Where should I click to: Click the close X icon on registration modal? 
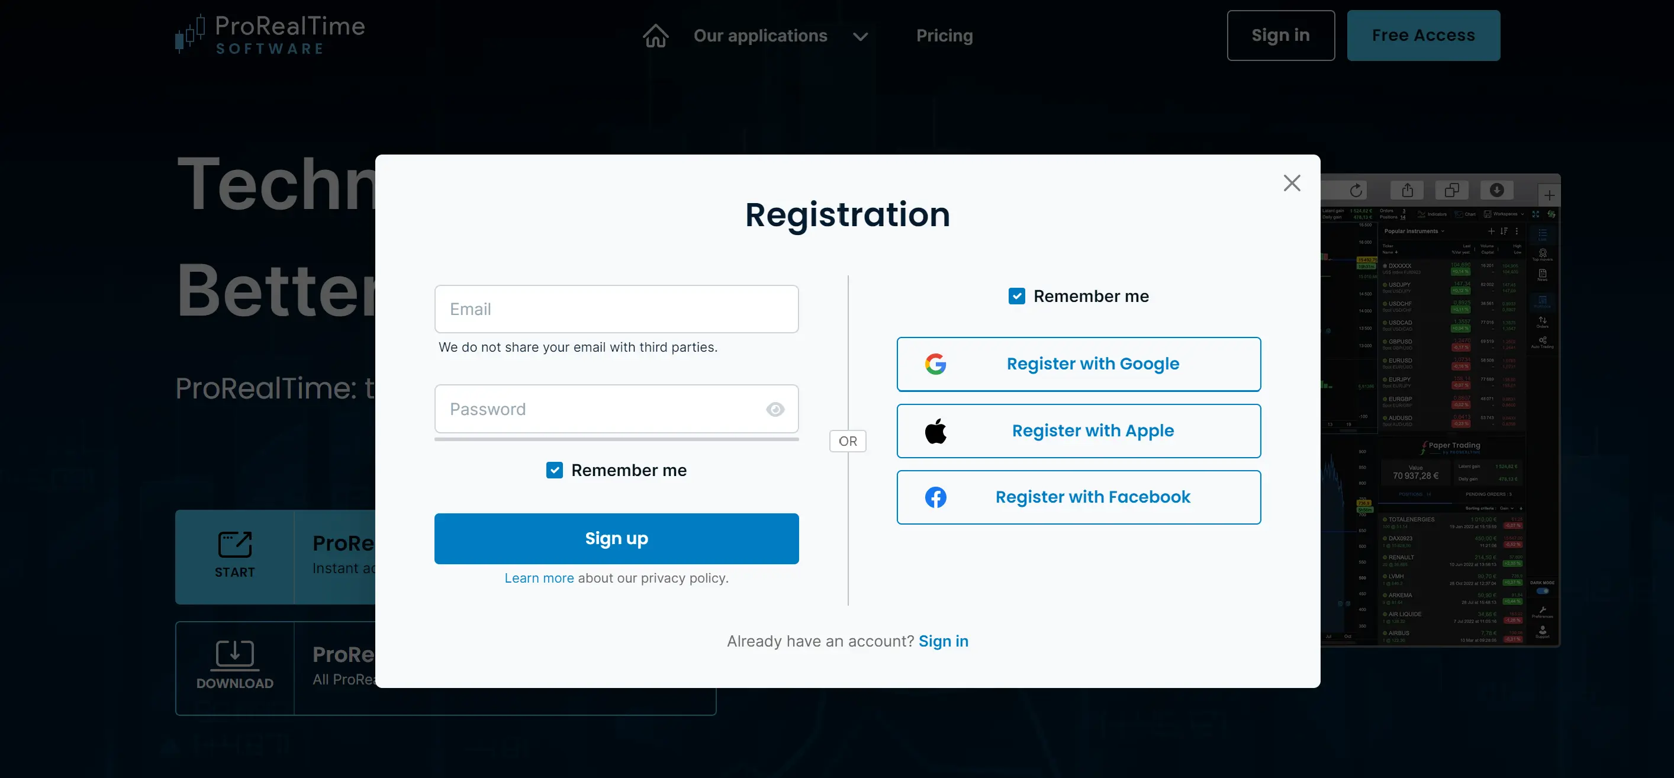[1292, 182]
